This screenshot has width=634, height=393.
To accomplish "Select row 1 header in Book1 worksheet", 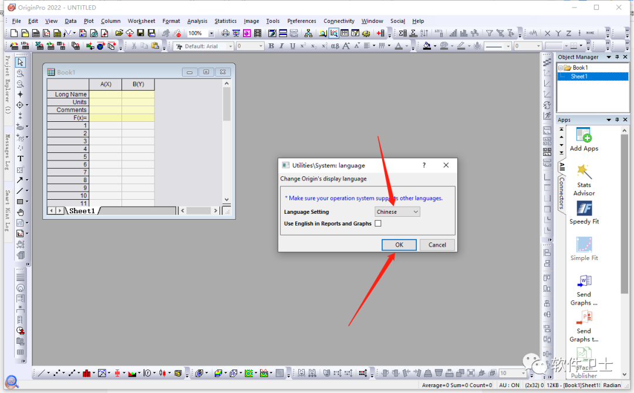I will point(68,125).
